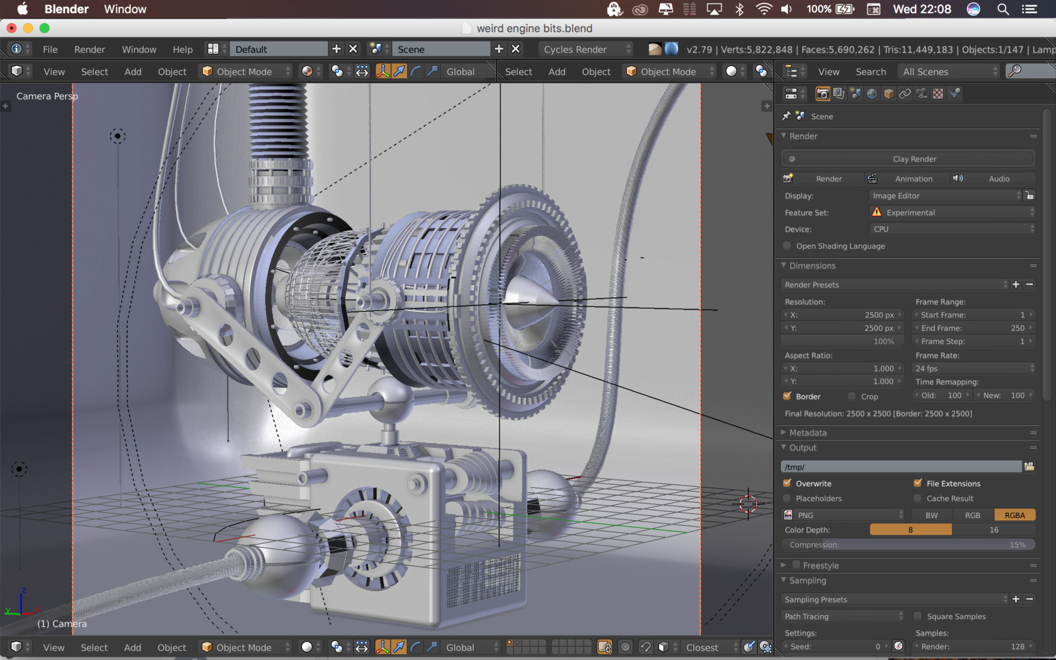Open the File menu

point(50,49)
